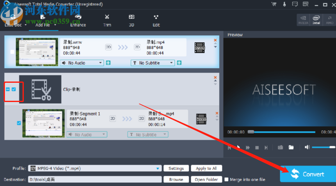The width and height of the screenshot is (336, 186).
Task: Toggle Intel acceleration icon
Action: pyautogui.click(x=316, y=20)
